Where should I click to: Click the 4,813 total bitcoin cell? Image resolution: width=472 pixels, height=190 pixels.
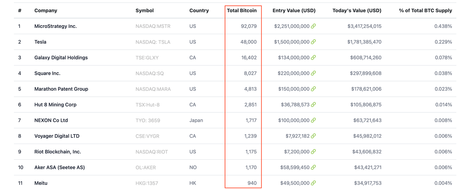250,89
